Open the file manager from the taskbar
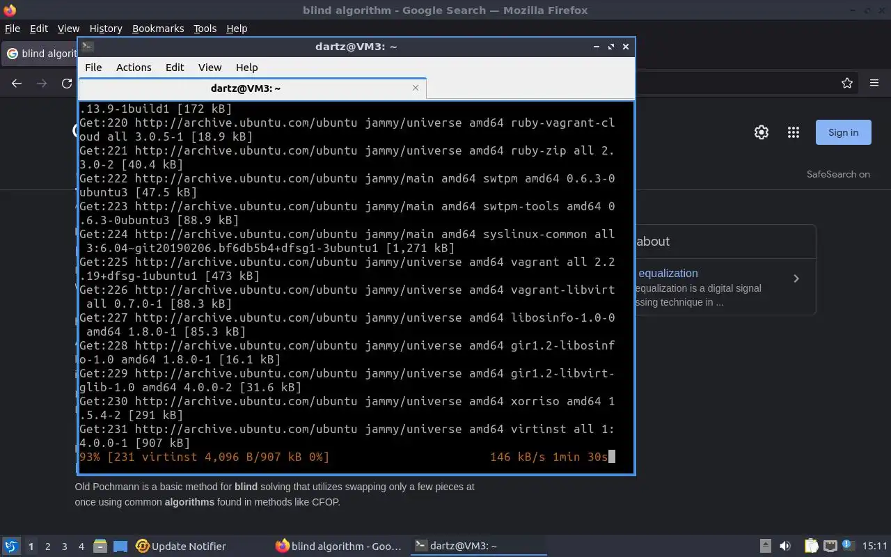This screenshot has width=891, height=557. (x=100, y=547)
